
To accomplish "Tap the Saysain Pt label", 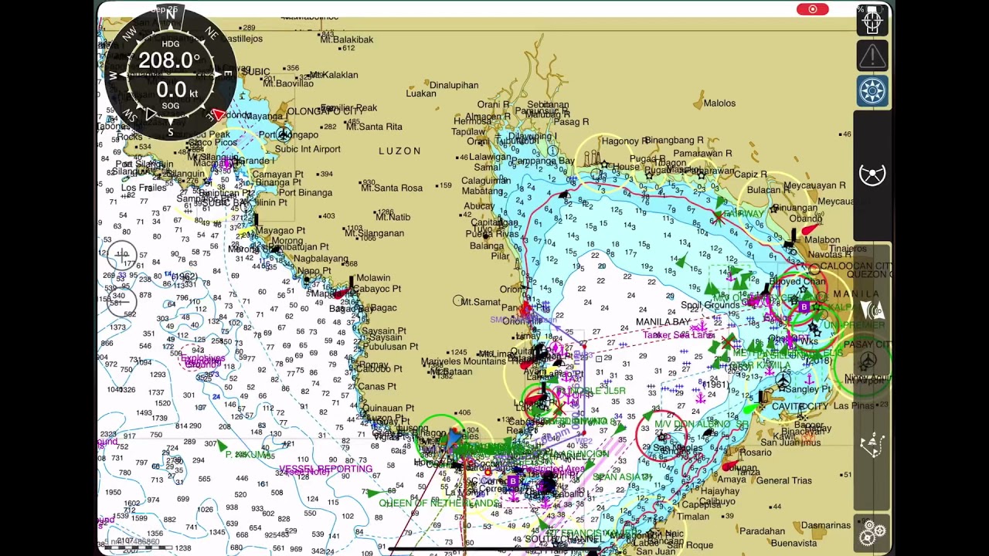I will 384,331.
